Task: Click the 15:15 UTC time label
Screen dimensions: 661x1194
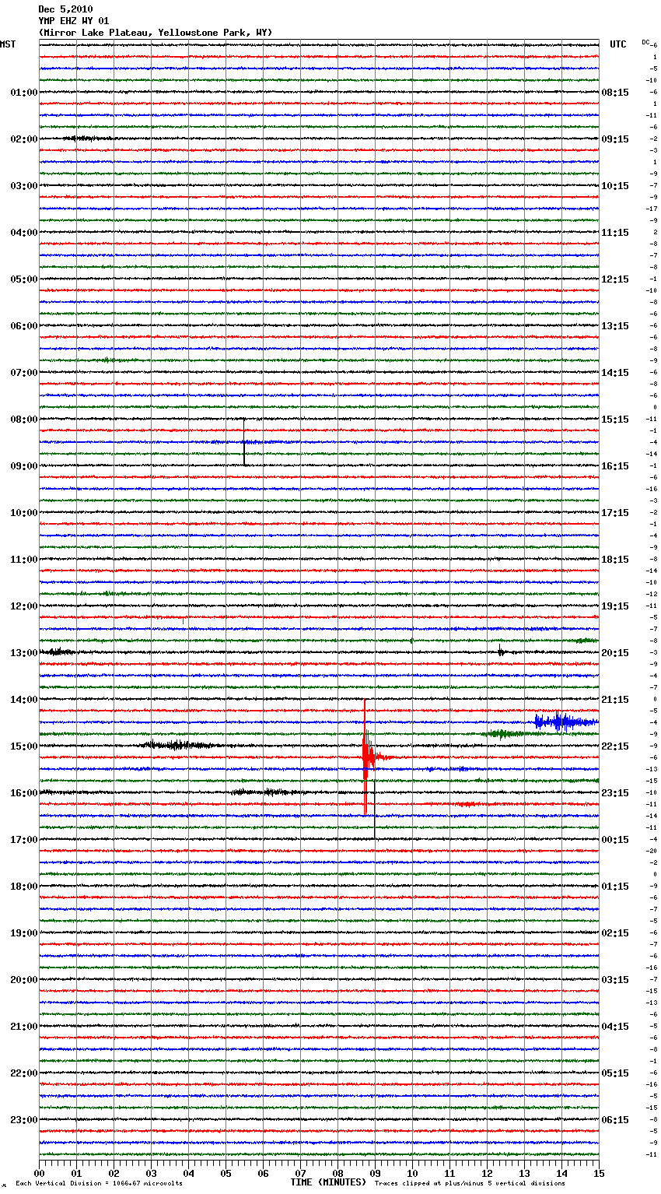Action: pos(615,420)
